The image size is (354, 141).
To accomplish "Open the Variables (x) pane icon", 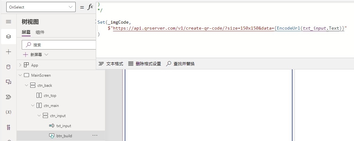I will click(9, 112).
